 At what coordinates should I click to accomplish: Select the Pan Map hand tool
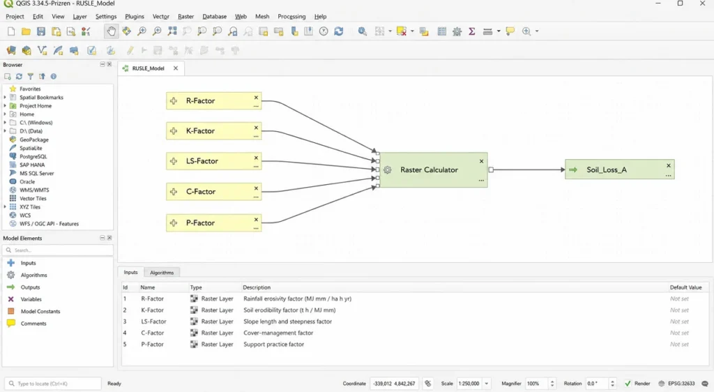click(111, 31)
